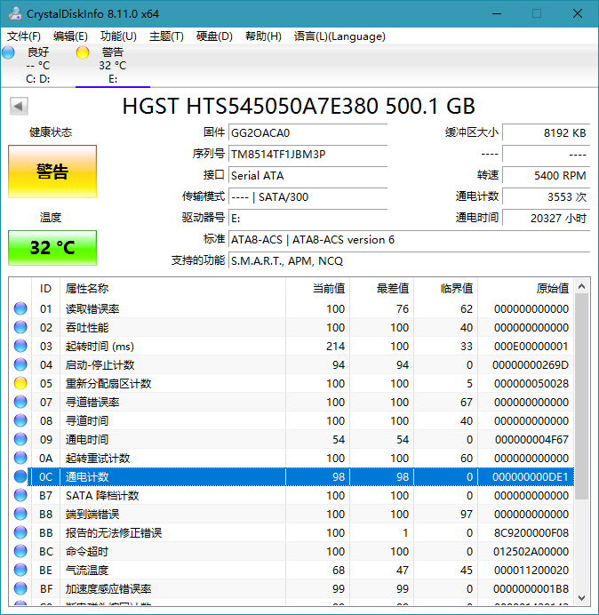
Task: Click the scroll up arrow in attribute list
Action: click(582, 287)
